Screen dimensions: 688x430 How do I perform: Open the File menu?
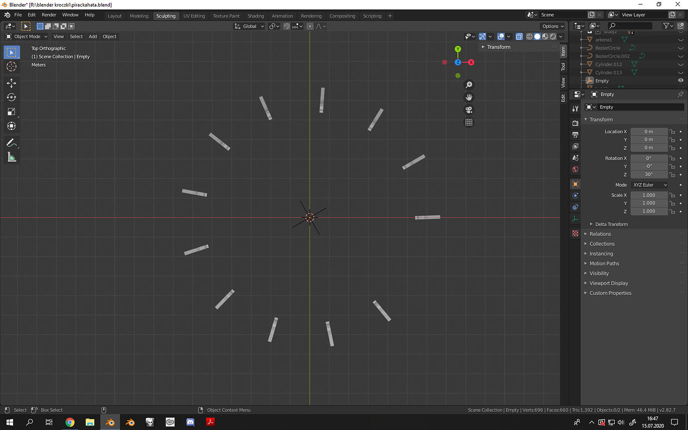click(x=18, y=15)
